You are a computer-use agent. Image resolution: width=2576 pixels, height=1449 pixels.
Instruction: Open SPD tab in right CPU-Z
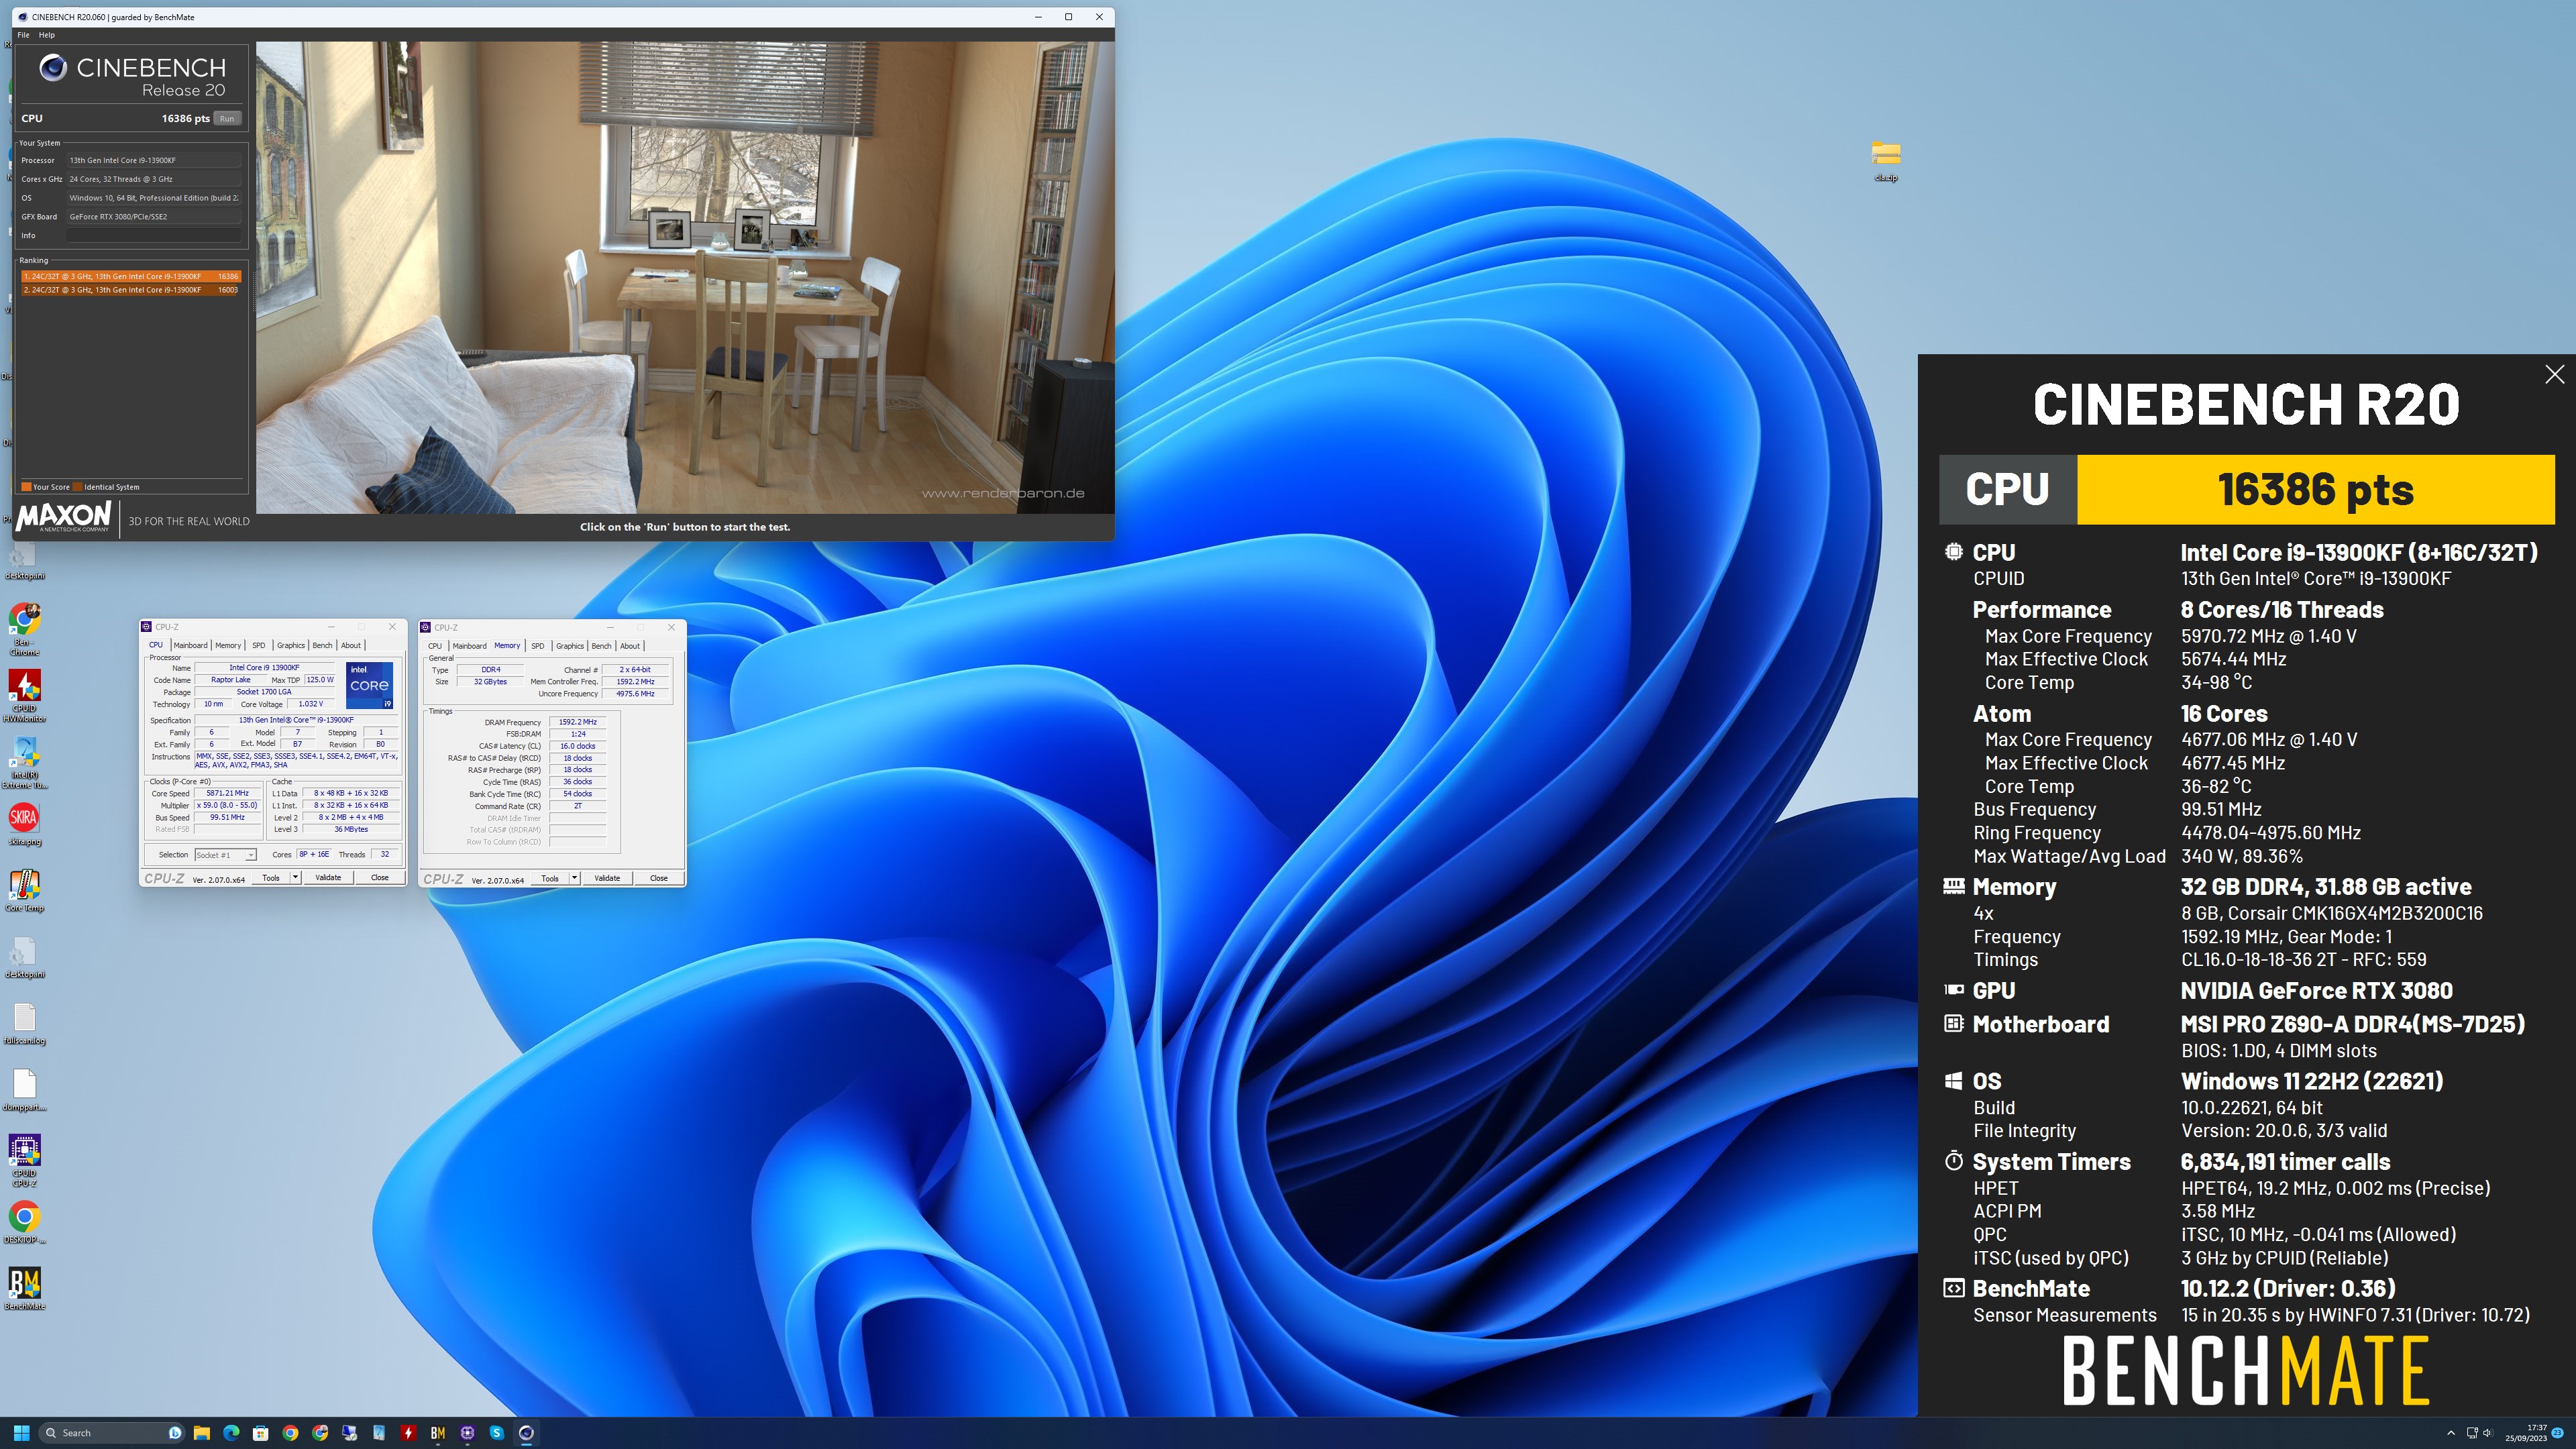(x=538, y=646)
